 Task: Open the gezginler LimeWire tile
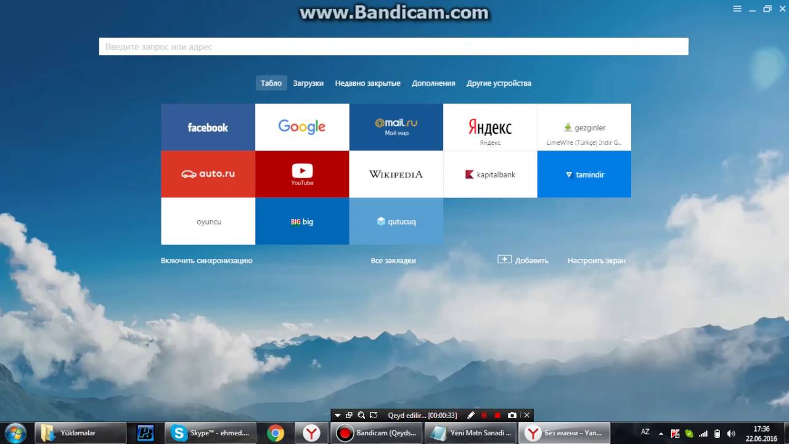[584, 127]
